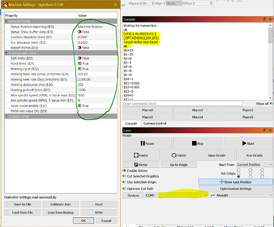Screen dimensions: 274x227
Task: Toggle Optimize Cut Path switch
Action: click(x=124, y=189)
